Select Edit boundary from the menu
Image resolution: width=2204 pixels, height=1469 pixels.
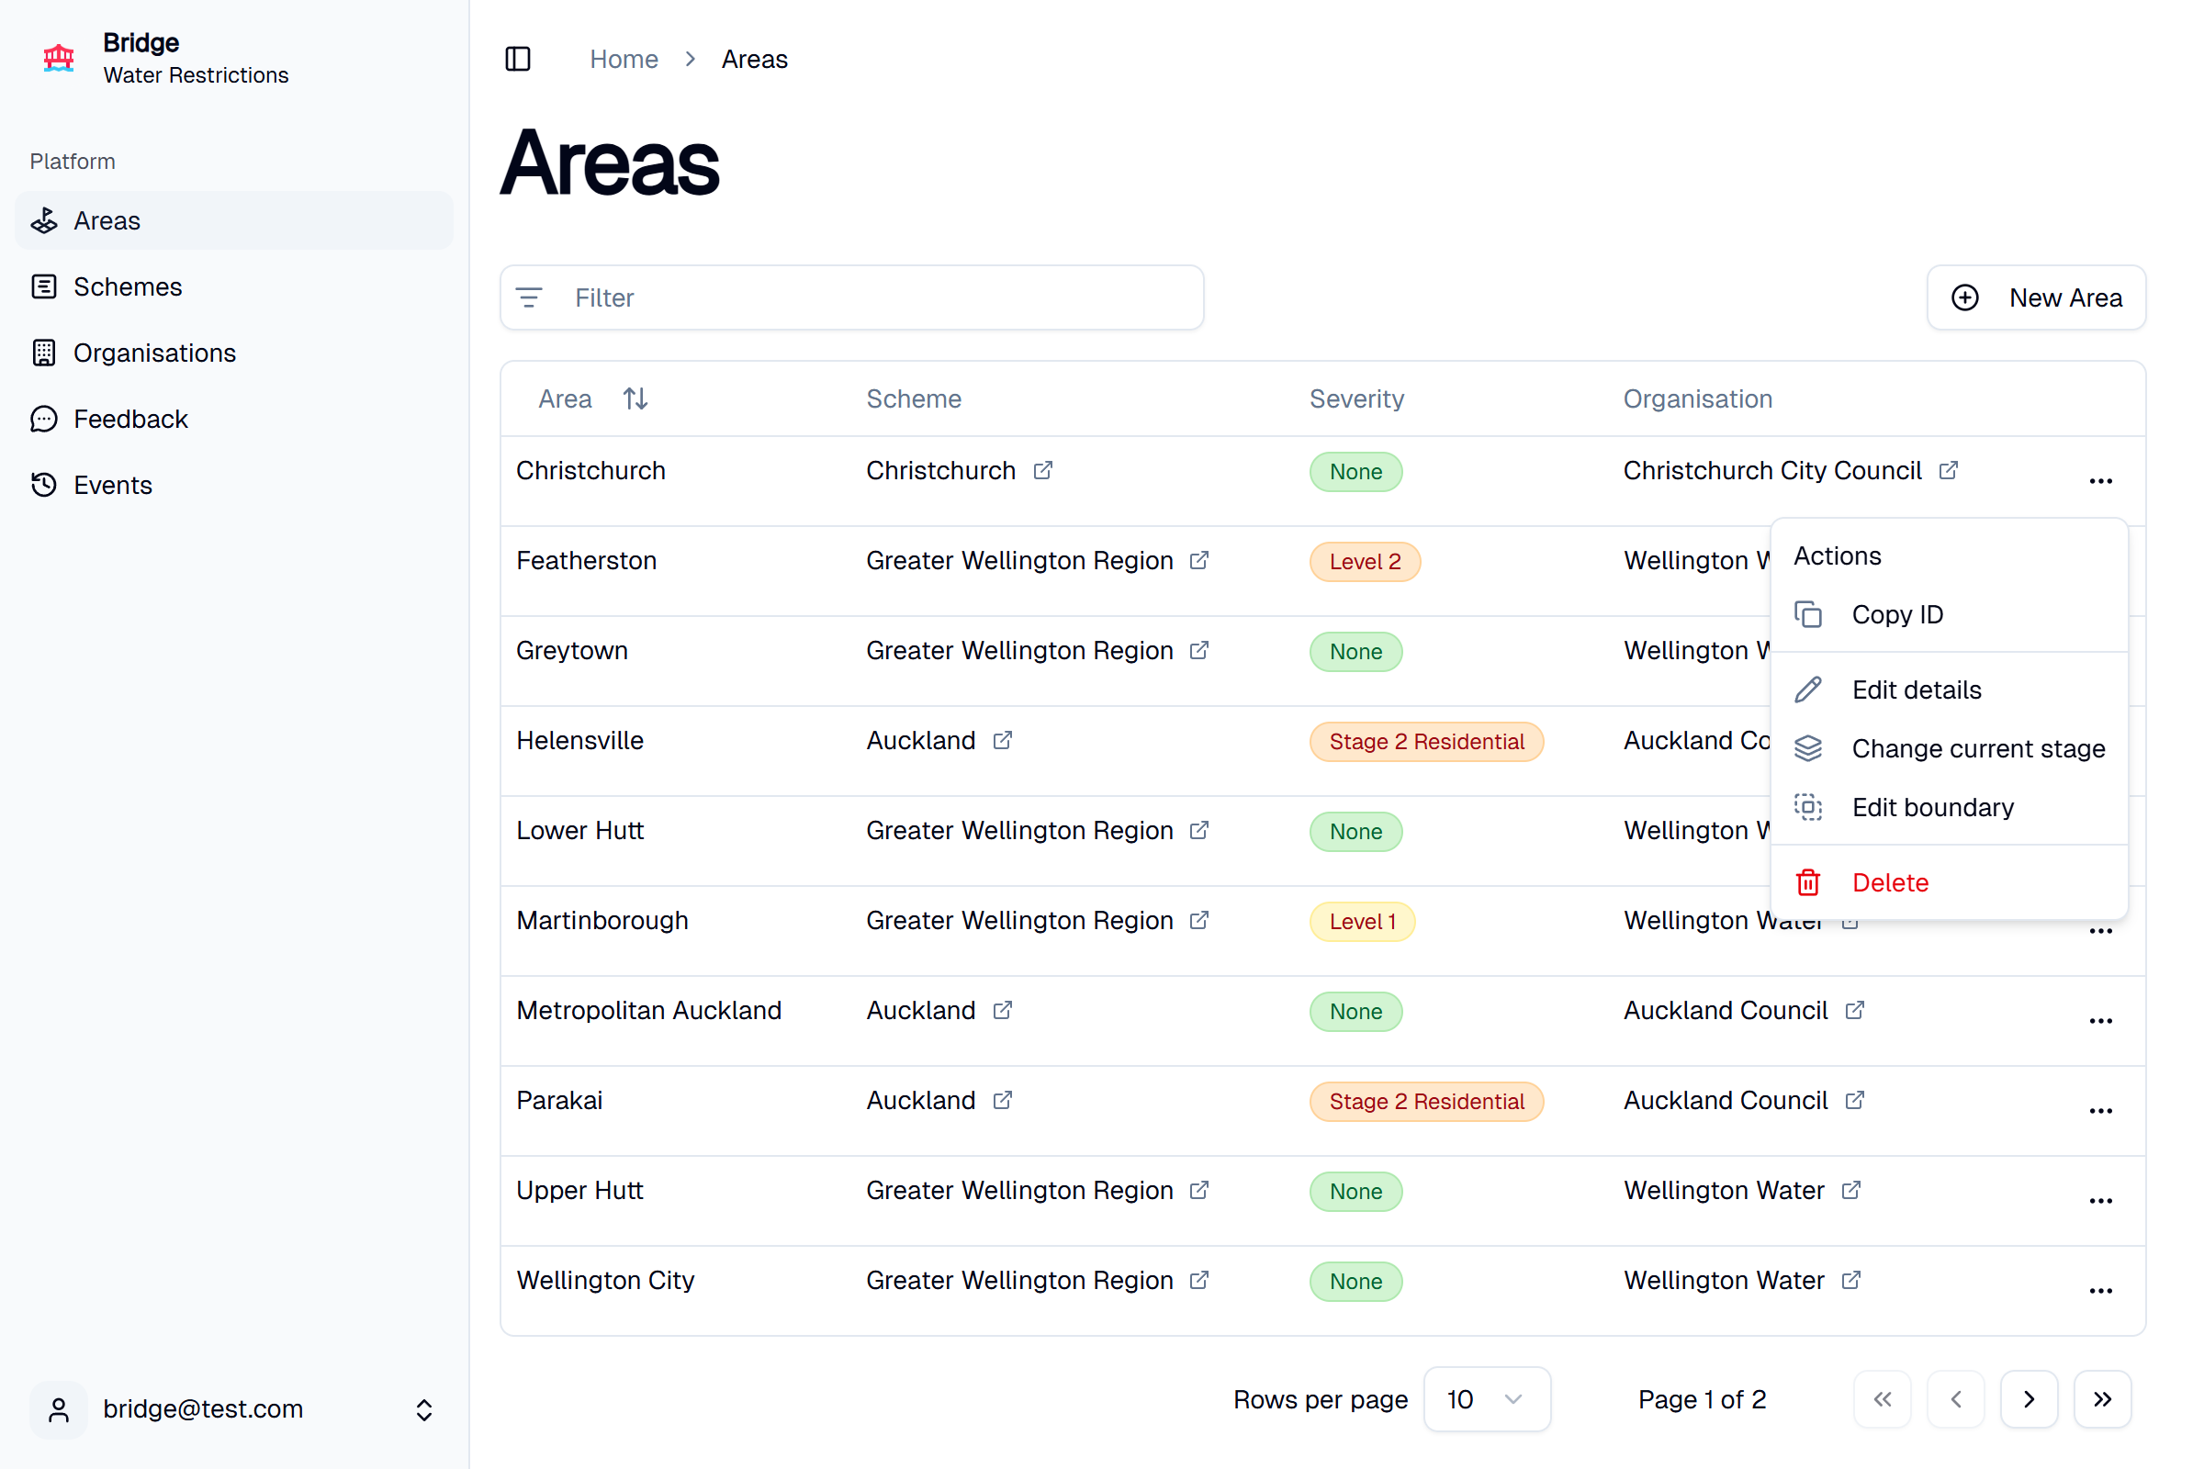[x=1932, y=807]
